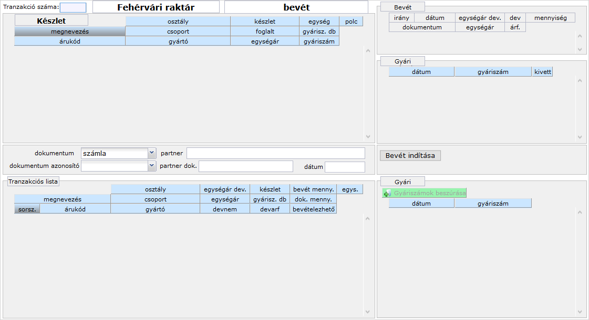Expand the dokumentum azonosító dropdown
Screen dimensions: 589x320
(152, 166)
